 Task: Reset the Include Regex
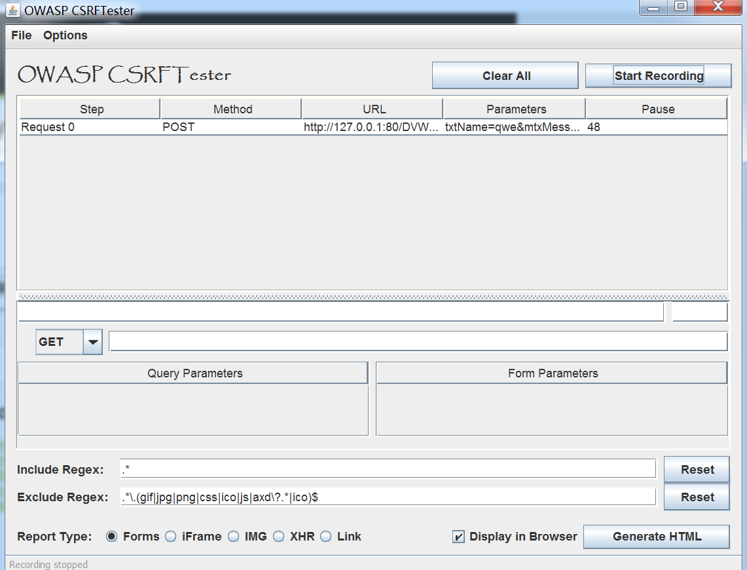pos(697,470)
